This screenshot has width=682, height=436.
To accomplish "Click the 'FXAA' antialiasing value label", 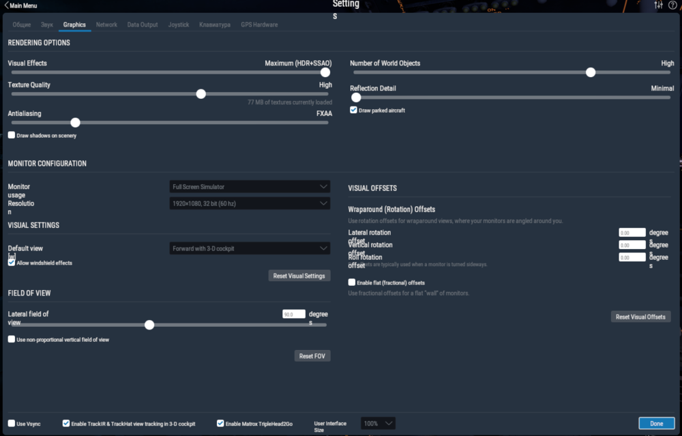I will point(324,113).
